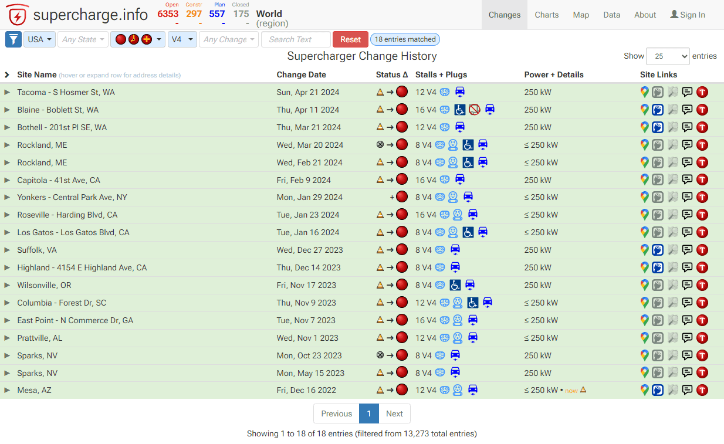Click Tesla icon for East Point row
Viewport: 724px width, 444px height.
(x=702, y=320)
